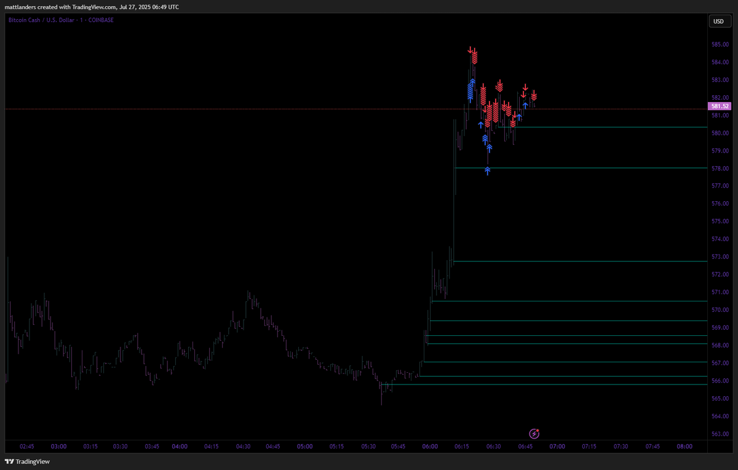Select the blue up arrow near 579.00
738x470 pixels.
tap(489, 148)
